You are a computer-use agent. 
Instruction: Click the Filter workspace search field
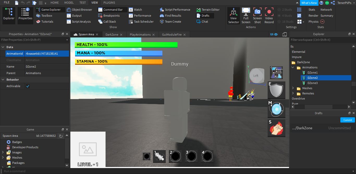(321, 40)
